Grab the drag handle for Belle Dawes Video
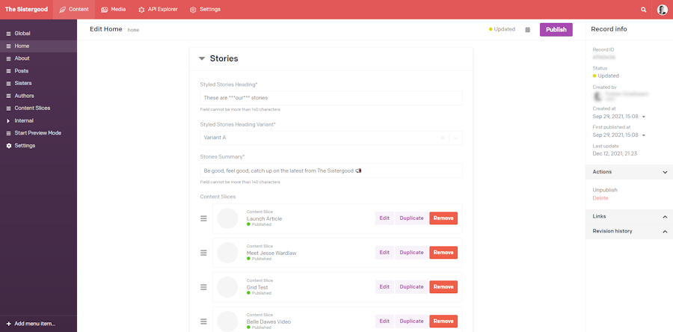Screen dimensions: 673x332 pyautogui.click(x=204, y=322)
